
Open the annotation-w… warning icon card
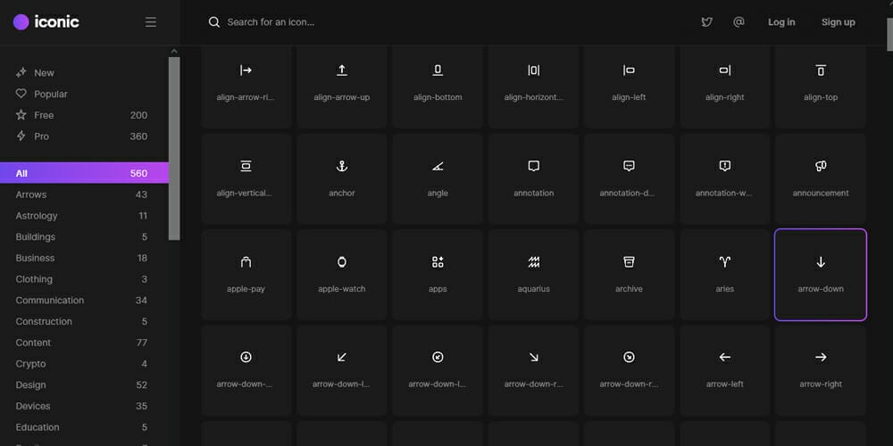click(724, 178)
